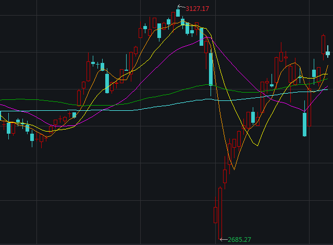This screenshot has width=333, height=245.
Task: Click the 3127.17 high price label
Action: click(x=198, y=9)
